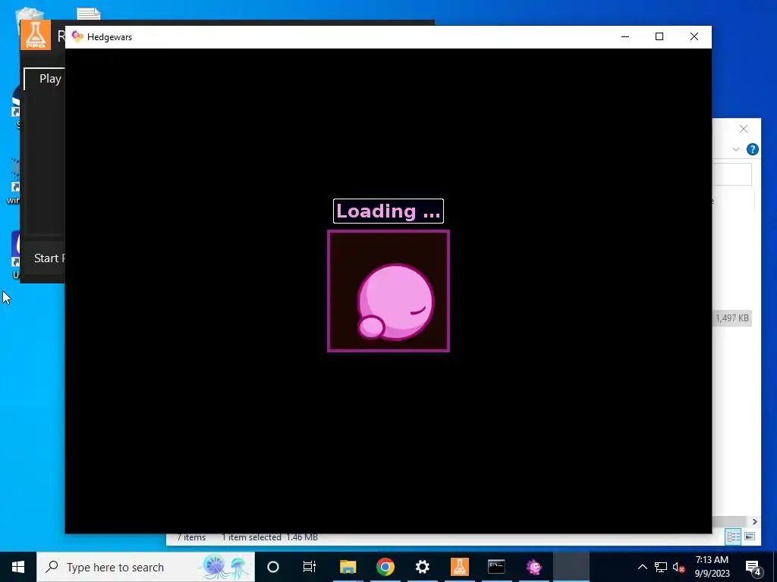This screenshot has width=777, height=582.
Task: Open the notification center with 4 alerts
Action: [x=753, y=568]
